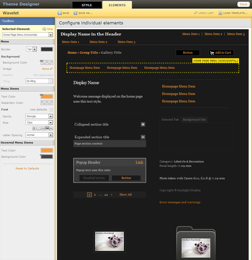Switch to the Style tab
This screenshot has height=260, width=252.
coord(87,5)
